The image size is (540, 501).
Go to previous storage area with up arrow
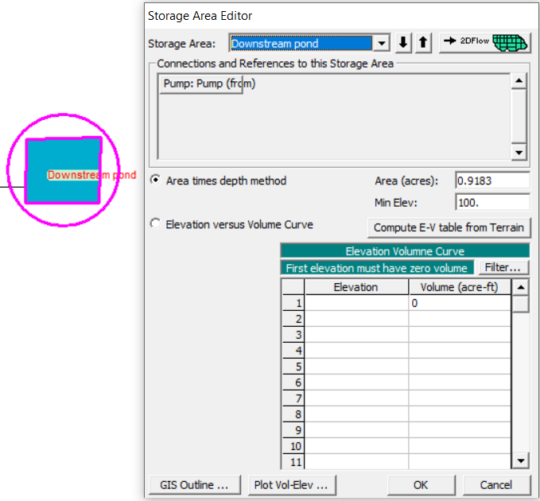pyautogui.click(x=423, y=43)
